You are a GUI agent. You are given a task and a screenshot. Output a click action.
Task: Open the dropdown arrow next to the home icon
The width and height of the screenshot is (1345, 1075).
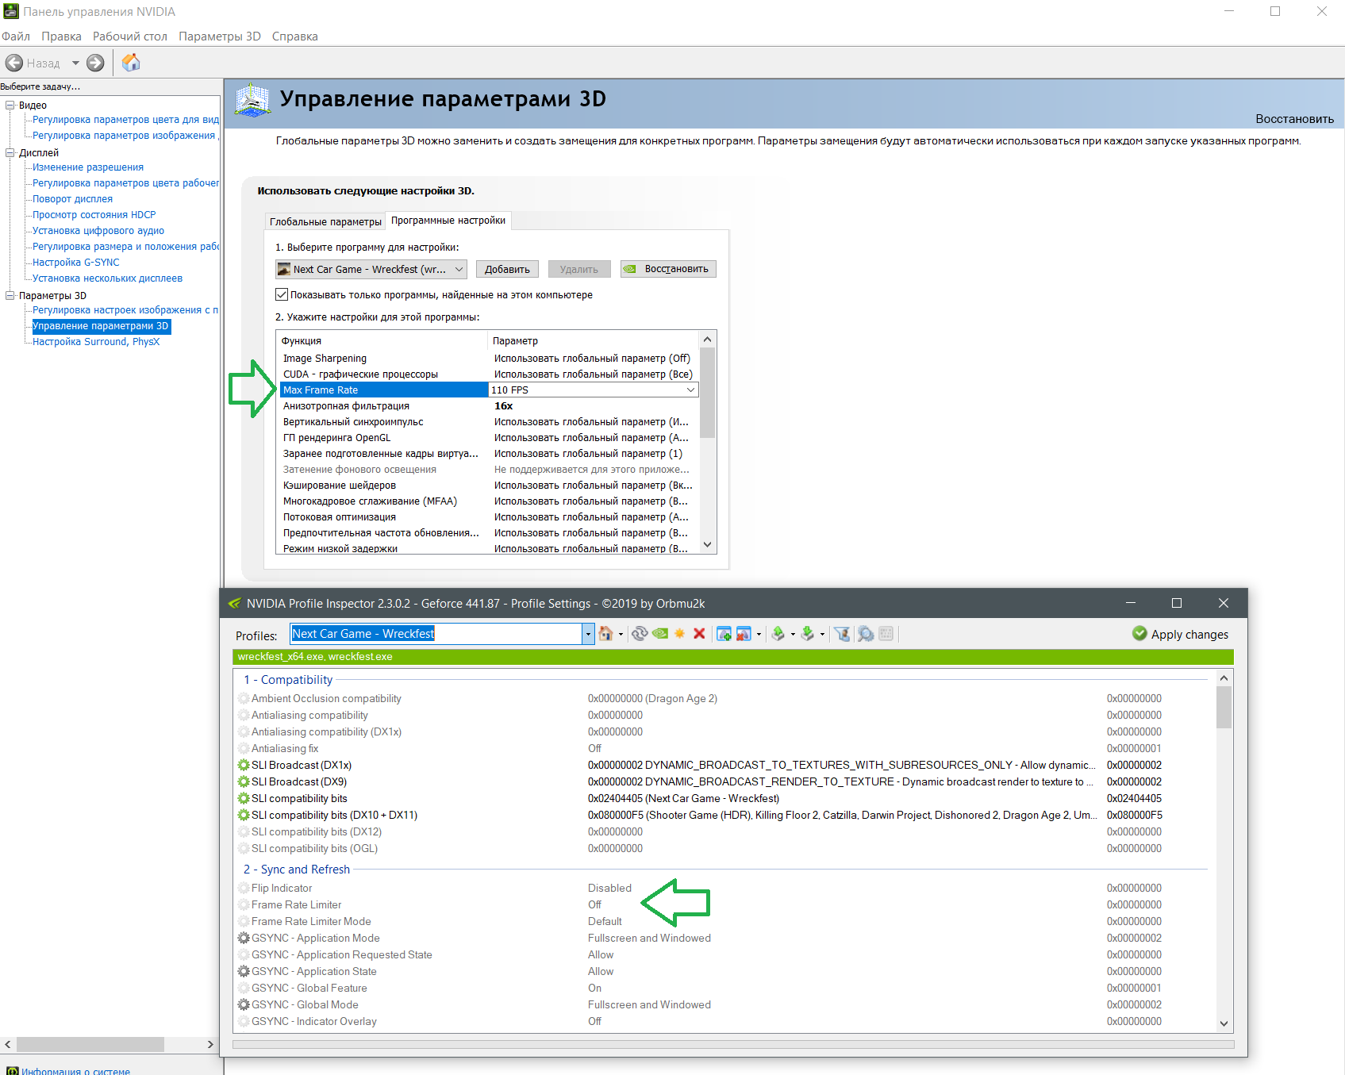pos(621,634)
